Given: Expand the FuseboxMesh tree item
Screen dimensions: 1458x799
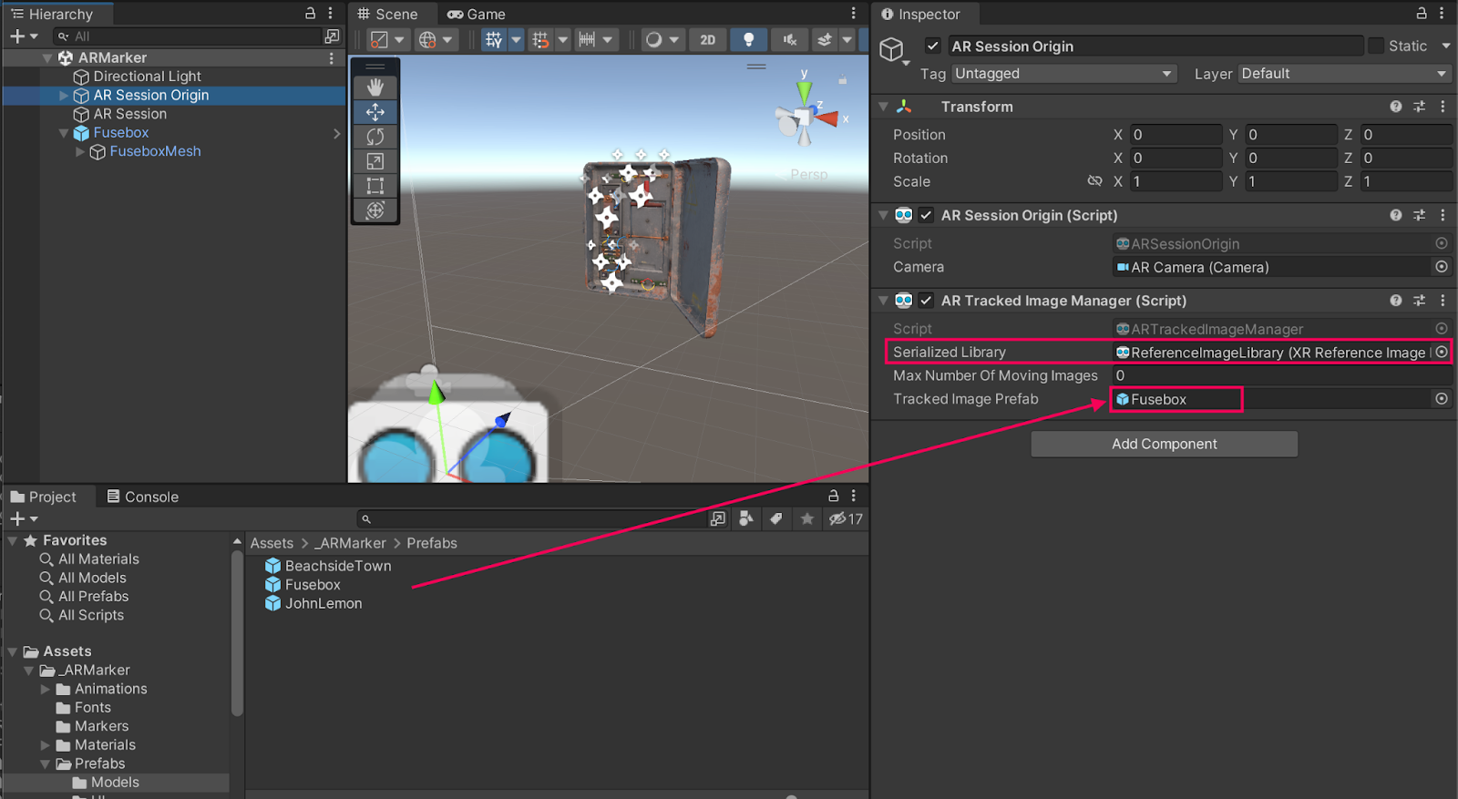Looking at the screenshot, I should 80,152.
